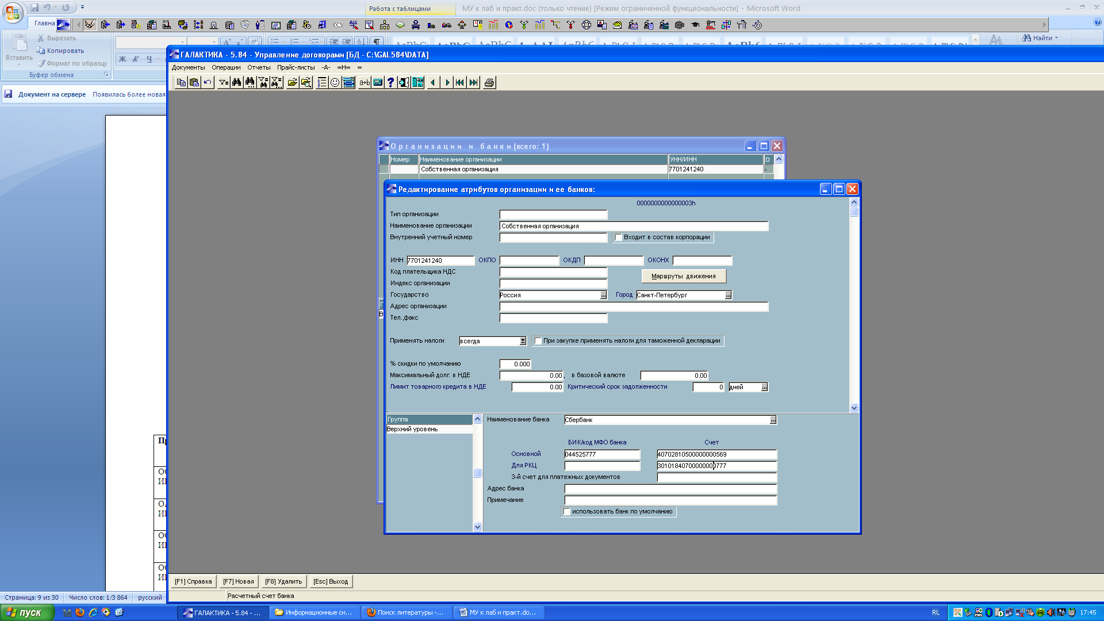The width and height of the screenshot is (1104, 621).
Task: Expand the 'Применять налоги' dropdown
Action: [x=523, y=341]
